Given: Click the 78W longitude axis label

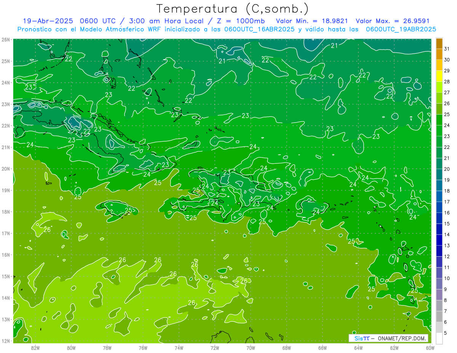Looking at the screenshot, I should [x=107, y=348].
